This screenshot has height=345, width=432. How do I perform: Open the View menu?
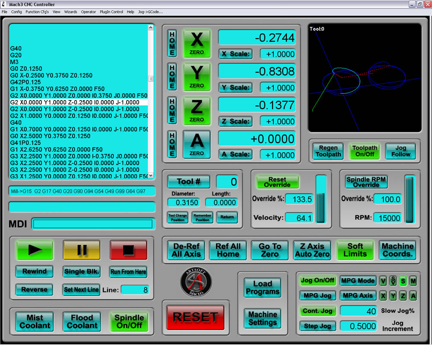(x=57, y=12)
